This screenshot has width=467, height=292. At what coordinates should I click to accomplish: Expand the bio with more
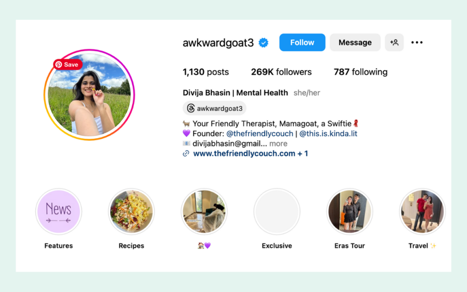click(x=278, y=144)
